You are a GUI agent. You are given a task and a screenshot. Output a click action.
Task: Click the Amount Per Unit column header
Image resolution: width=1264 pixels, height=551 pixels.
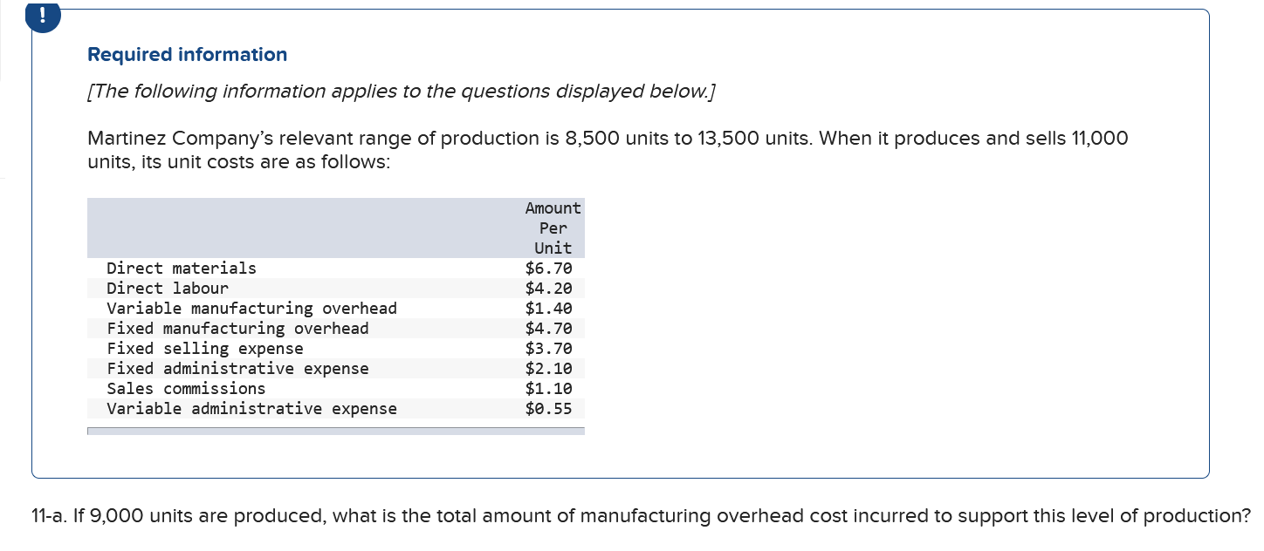tap(553, 228)
